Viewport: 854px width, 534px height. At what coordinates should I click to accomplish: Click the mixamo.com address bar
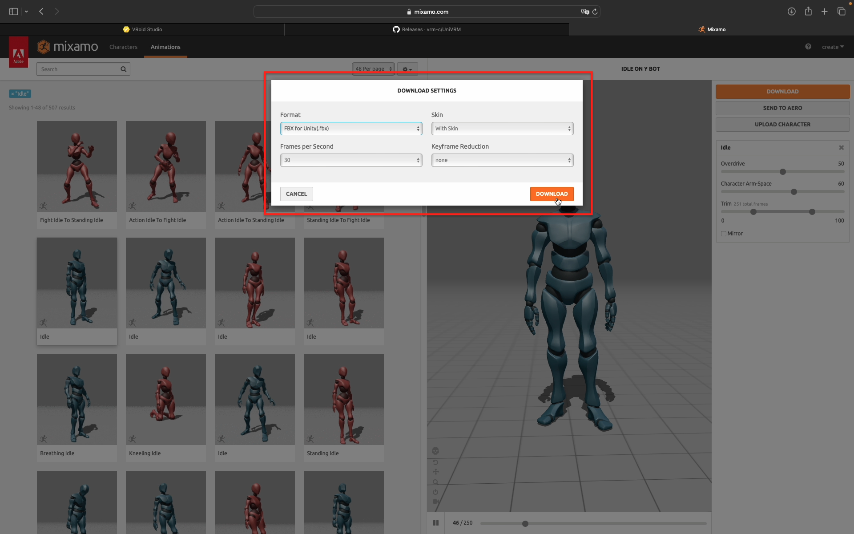click(427, 12)
